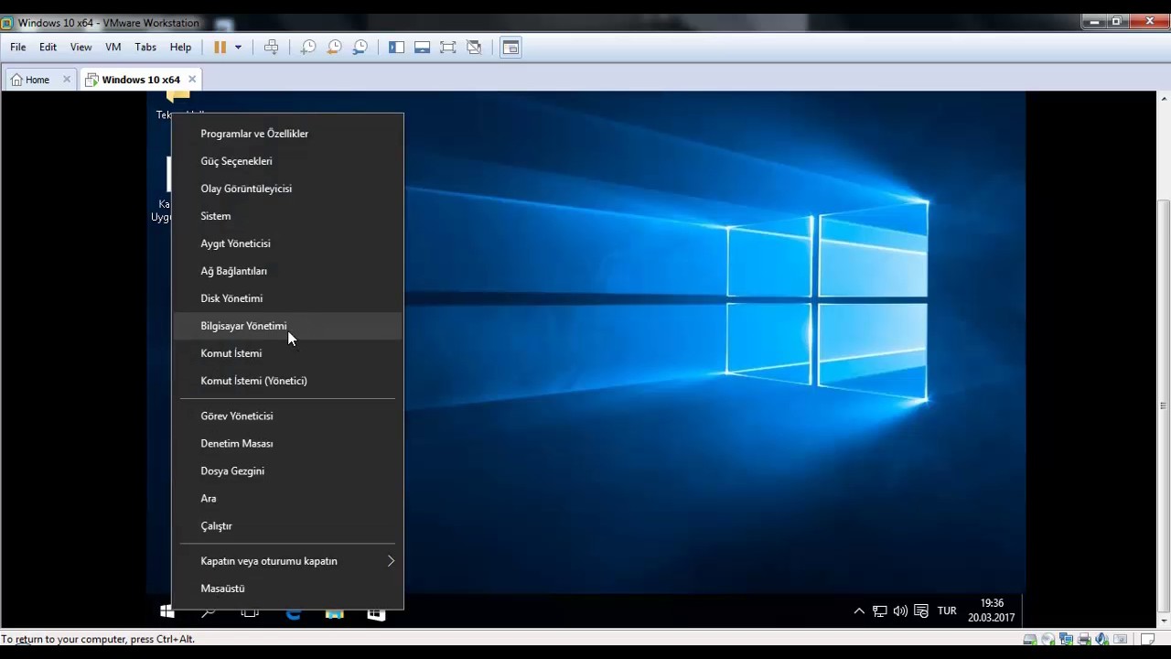Open the power options dropdown arrow beside pause
The height and width of the screenshot is (659, 1171).
pyautogui.click(x=238, y=47)
